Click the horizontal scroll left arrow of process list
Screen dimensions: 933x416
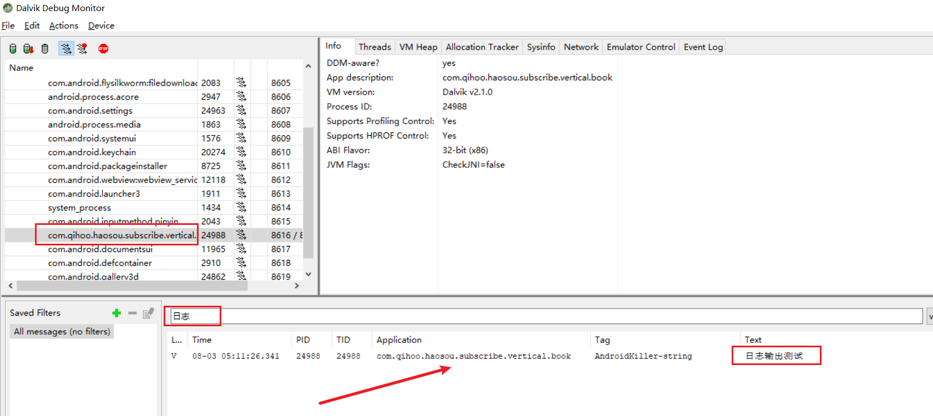coord(11,286)
